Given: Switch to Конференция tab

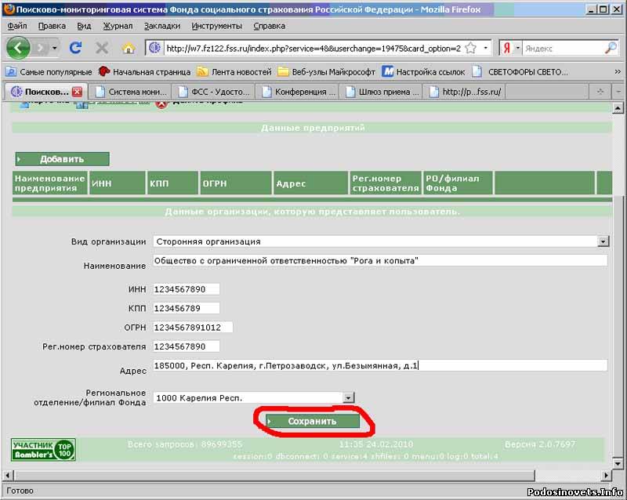Looking at the screenshot, I should 298,92.
